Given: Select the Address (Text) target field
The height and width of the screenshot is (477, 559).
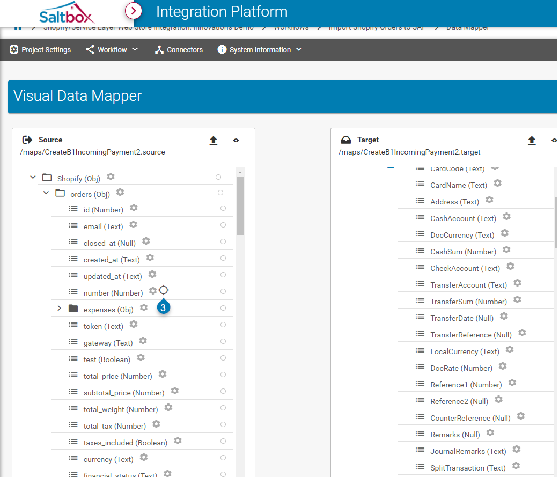Looking at the screenshot, I should pos(454,202).
